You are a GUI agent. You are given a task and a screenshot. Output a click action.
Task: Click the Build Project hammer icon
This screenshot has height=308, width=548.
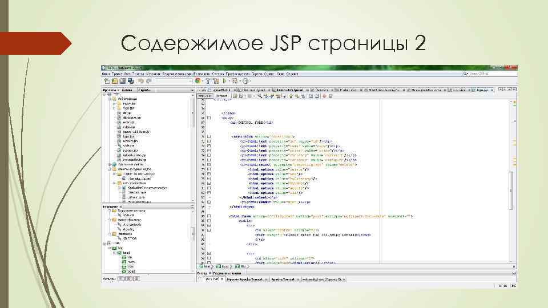pos(208,81)
